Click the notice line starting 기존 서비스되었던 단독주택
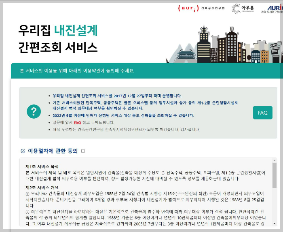 tap(145, 106)
